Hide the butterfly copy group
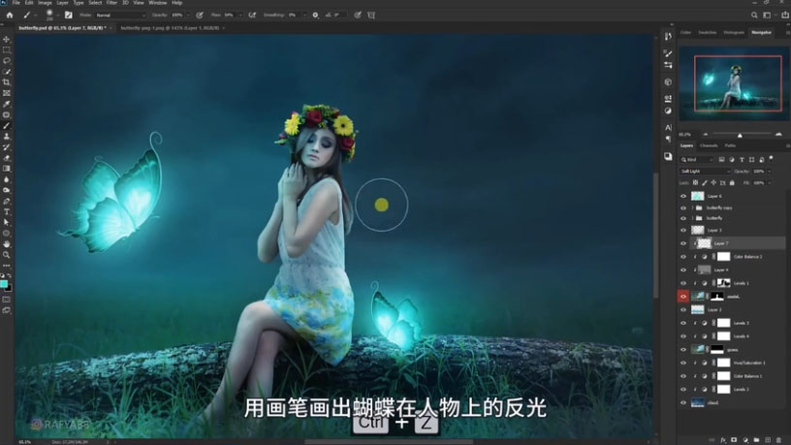Image resolution: width=791 pixels, height=445 pixels. pos(683,207)
